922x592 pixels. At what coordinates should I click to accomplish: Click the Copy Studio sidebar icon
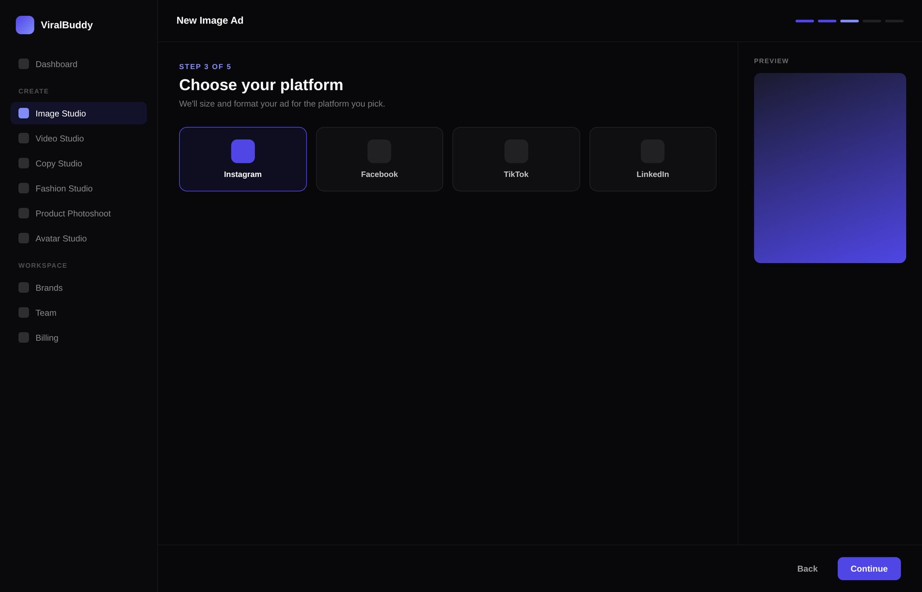point(24,163)
